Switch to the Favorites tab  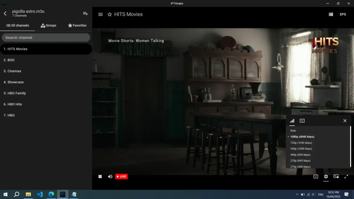click(77, 25)
